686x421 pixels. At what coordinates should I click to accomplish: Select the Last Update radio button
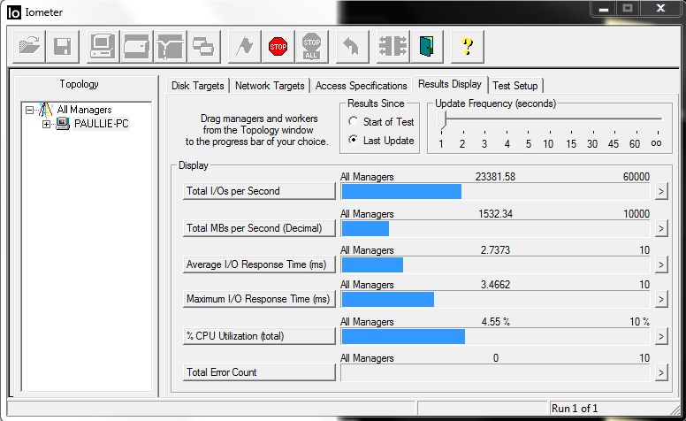point(354,141)
